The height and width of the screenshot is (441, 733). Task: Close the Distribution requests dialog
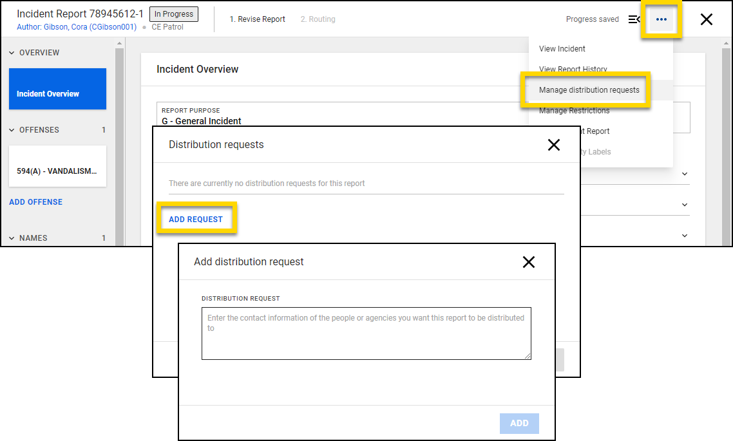click(554, 145)
